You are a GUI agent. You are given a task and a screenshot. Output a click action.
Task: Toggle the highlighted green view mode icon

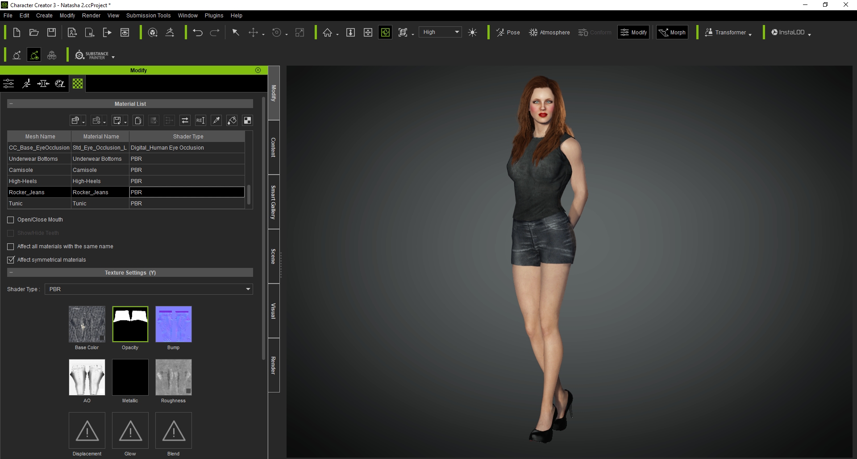[x=385, y=32]
